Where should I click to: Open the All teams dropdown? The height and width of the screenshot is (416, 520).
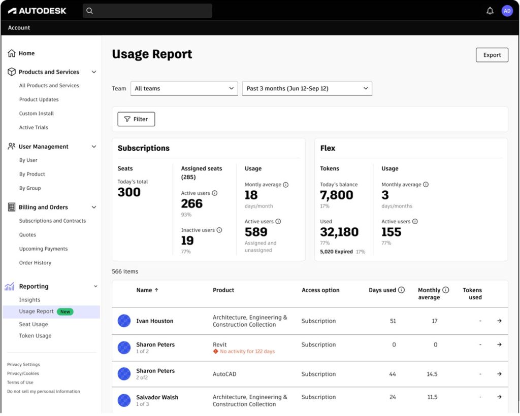(x=184, y=88)
